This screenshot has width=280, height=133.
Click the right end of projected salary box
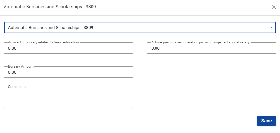click(271, 48)
